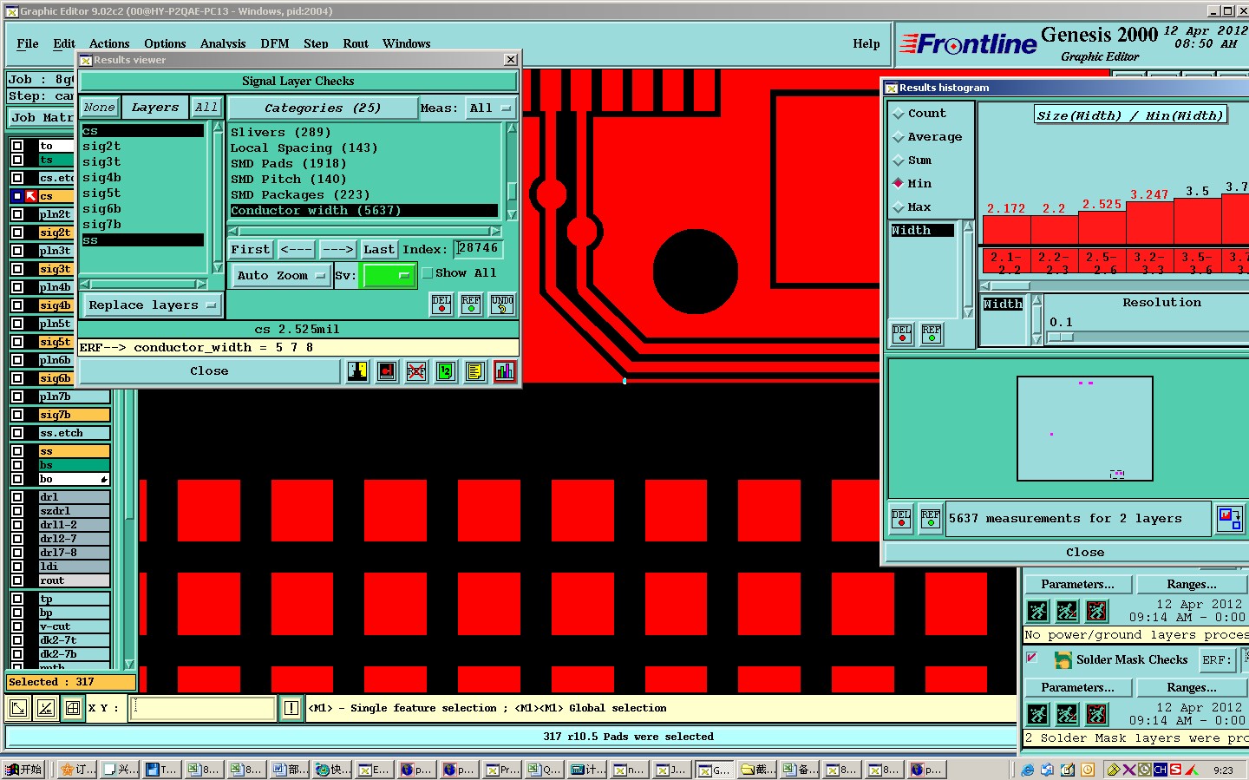Click DEL icon under Width list in histogram
Image resolution: width=1249 pixels, height=780 pixels.
[902, 334]
